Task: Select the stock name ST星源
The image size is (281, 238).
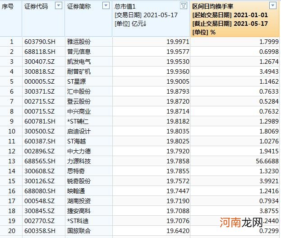Action: 77,81
